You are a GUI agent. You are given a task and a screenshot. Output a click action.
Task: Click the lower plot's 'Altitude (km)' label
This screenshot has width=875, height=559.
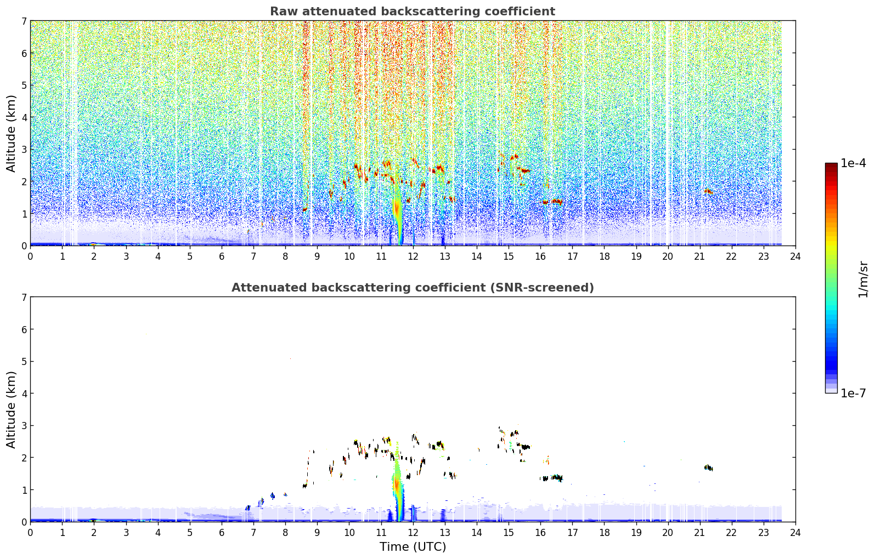(12, 409)
